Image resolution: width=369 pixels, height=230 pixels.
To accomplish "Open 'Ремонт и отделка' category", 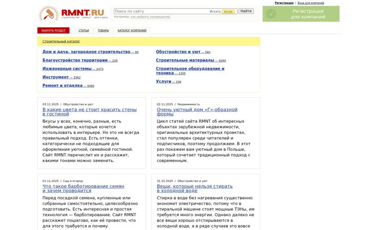I will tap(68, 86).
